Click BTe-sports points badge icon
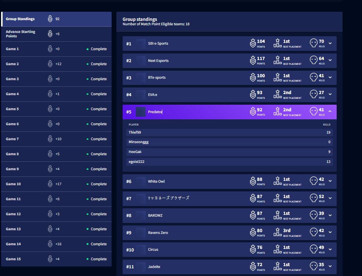The image size is (362, 276). [253, 77]
